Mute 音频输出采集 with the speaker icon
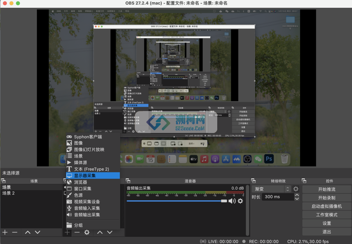This screenshot has width=352, height=244. coord(232,201)
